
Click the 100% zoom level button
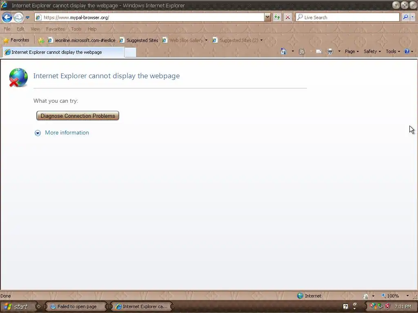point(390,296)
